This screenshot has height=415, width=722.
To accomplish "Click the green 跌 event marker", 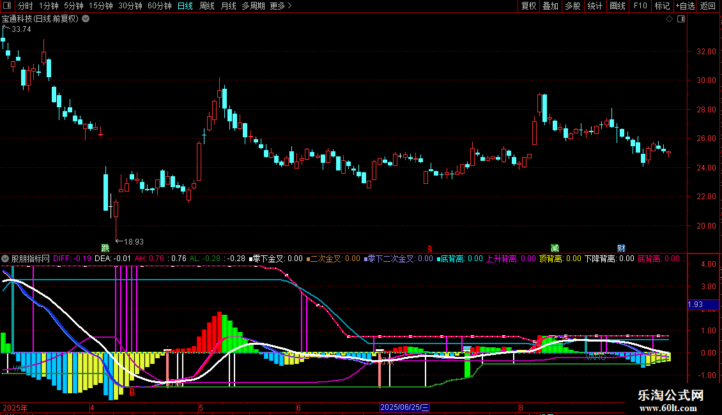I will (x=105, y=248).
